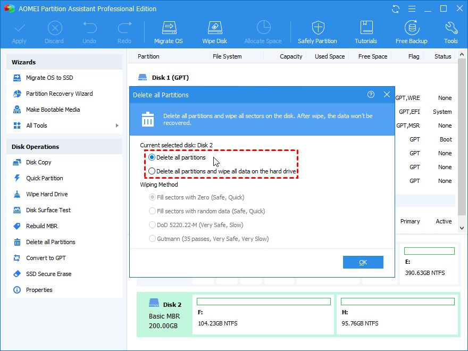Select the F: 104.23GB NTFS partition block
This screenshot has width=468, height=351.
[263, 315]
